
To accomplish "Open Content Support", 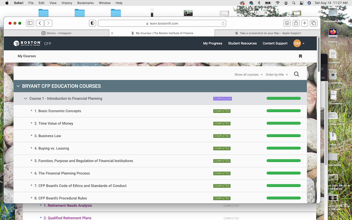I will coord(275,43).
